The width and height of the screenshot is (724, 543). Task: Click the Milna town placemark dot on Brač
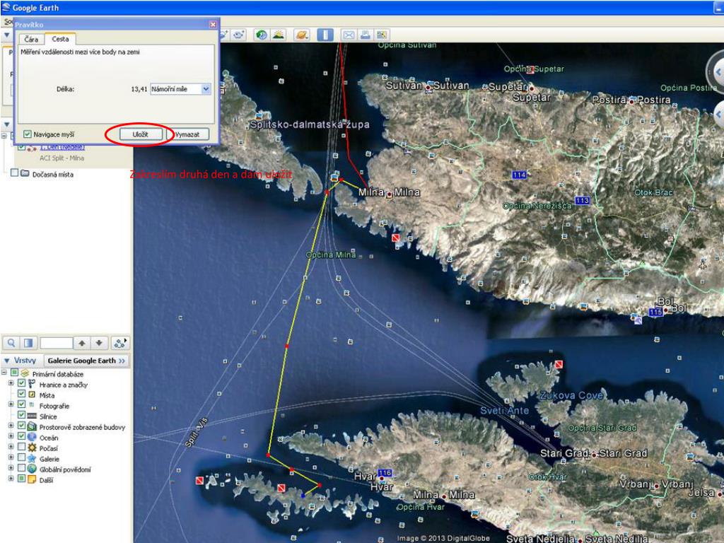[x=390, y=194]
